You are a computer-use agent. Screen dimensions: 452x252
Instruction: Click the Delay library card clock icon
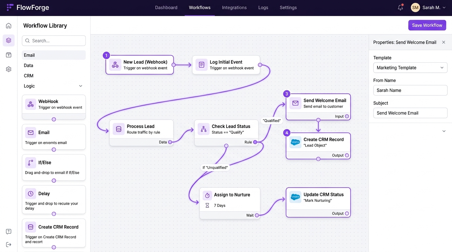coord(31,194)
